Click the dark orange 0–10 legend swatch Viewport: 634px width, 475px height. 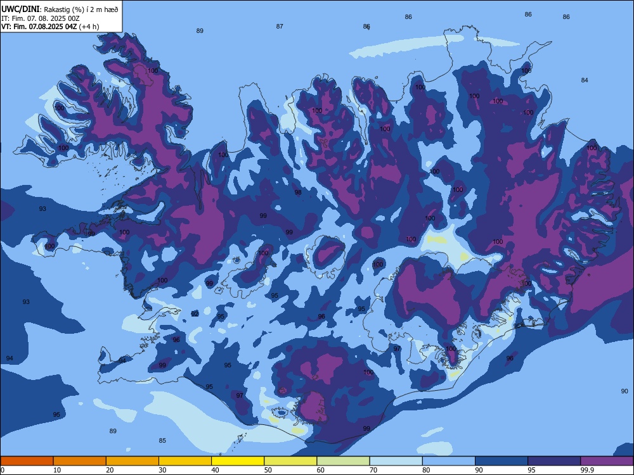coord(27,461)
